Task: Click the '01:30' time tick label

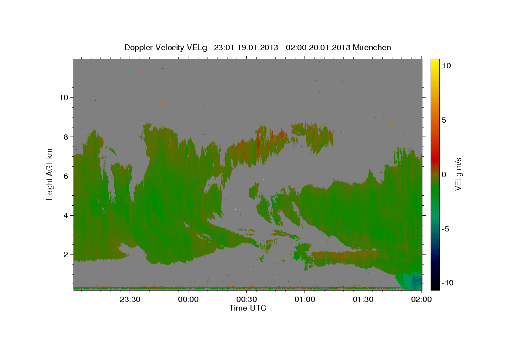Action: pos(363,299)
